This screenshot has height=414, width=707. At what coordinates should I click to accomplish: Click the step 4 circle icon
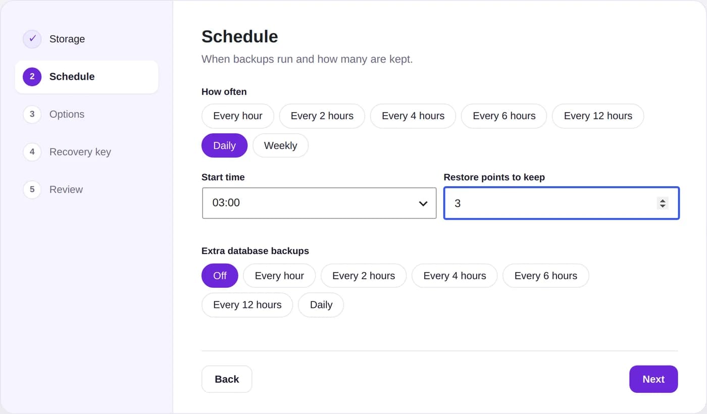(x=32, y=152)
